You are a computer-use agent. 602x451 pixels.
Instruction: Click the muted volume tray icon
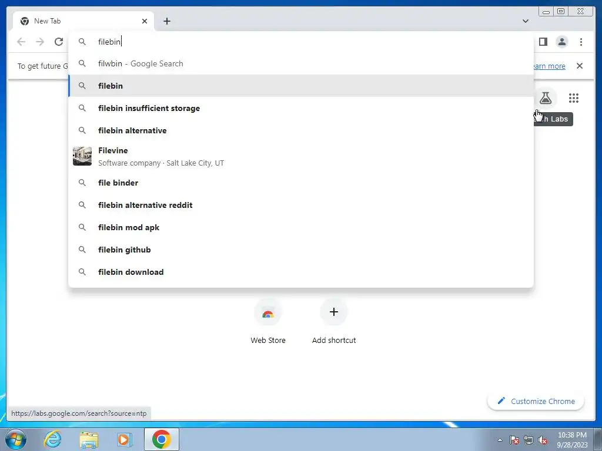point(543,440)
